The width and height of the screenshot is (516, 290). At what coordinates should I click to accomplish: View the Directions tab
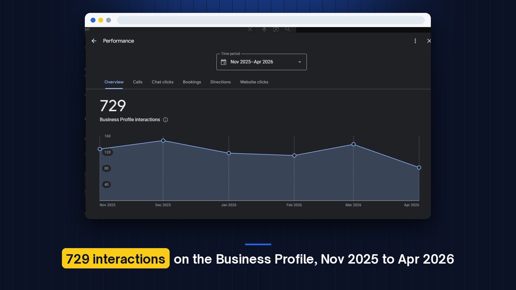[x=221, y=82]
